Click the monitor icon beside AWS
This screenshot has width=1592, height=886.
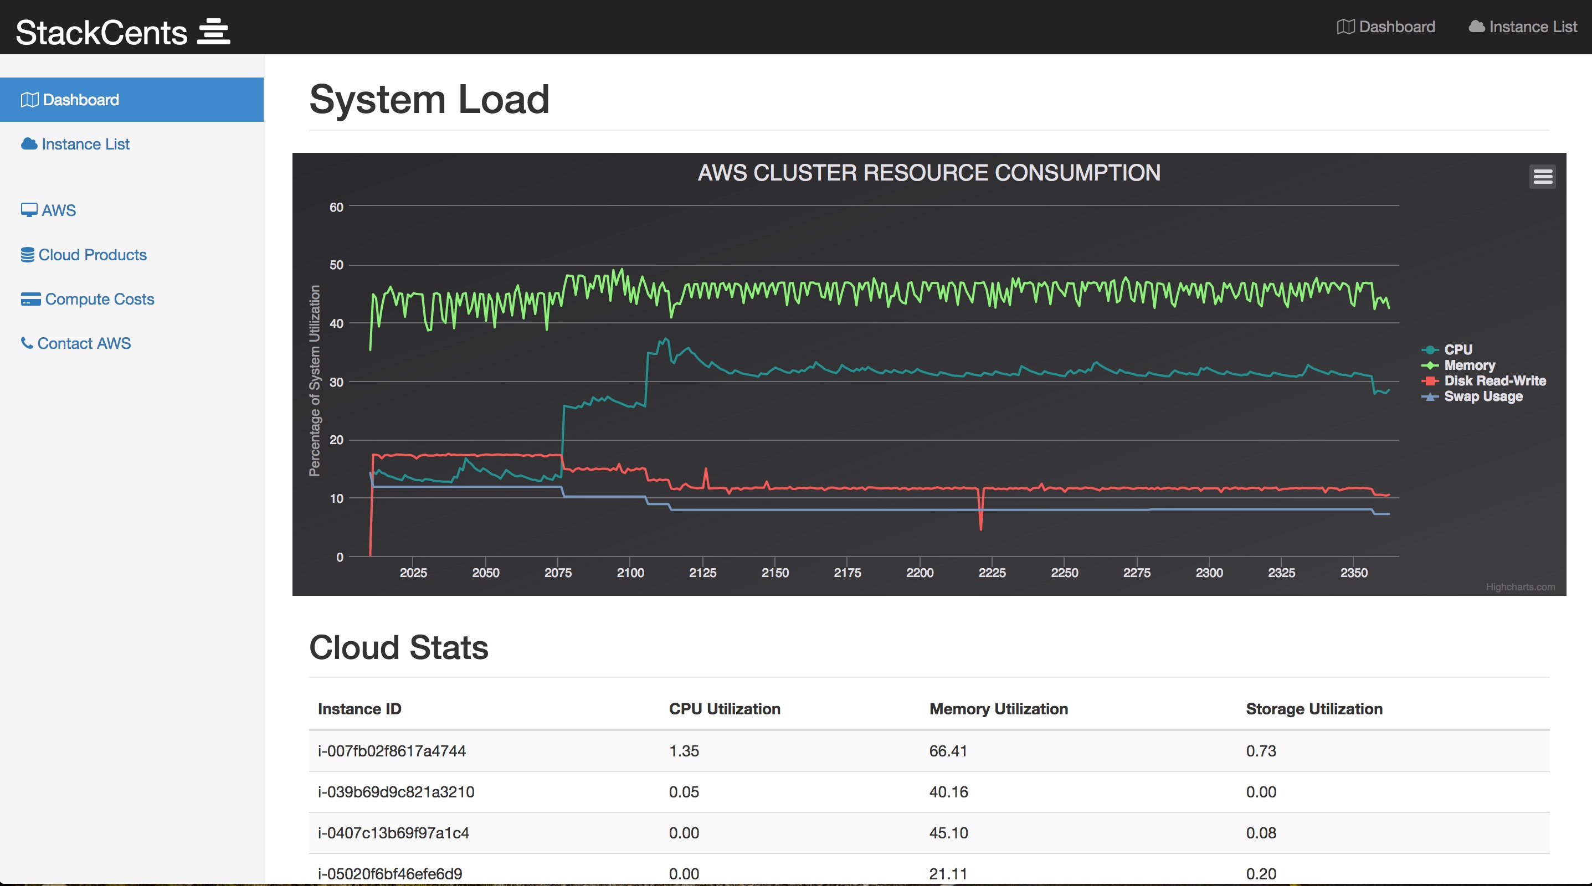point(29,210)
